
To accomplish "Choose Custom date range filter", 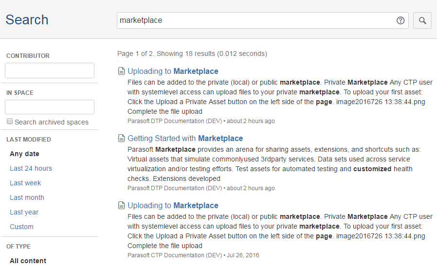I will click(x=21, y=227).
